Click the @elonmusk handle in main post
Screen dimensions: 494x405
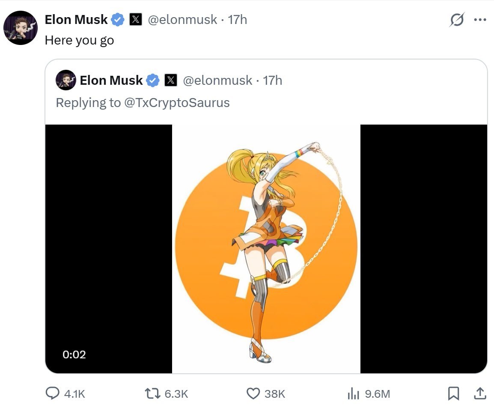tap(182, 20)
